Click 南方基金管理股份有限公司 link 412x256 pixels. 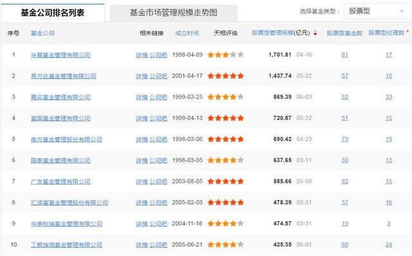pos(66,140)
